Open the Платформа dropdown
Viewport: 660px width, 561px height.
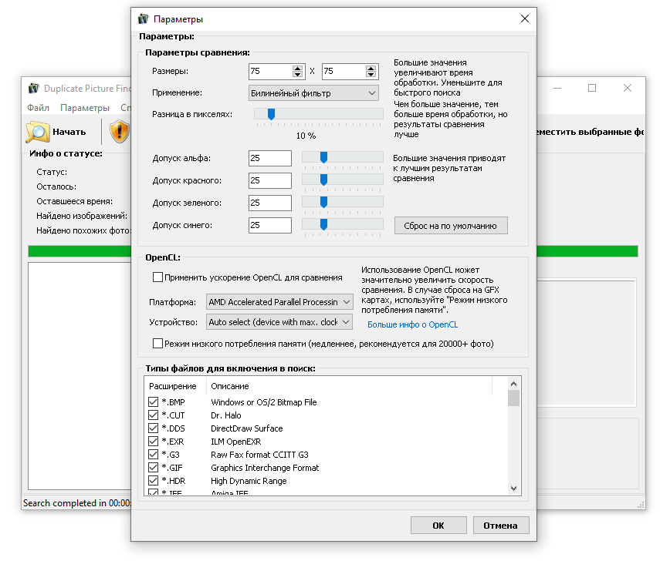pos(344,302)
